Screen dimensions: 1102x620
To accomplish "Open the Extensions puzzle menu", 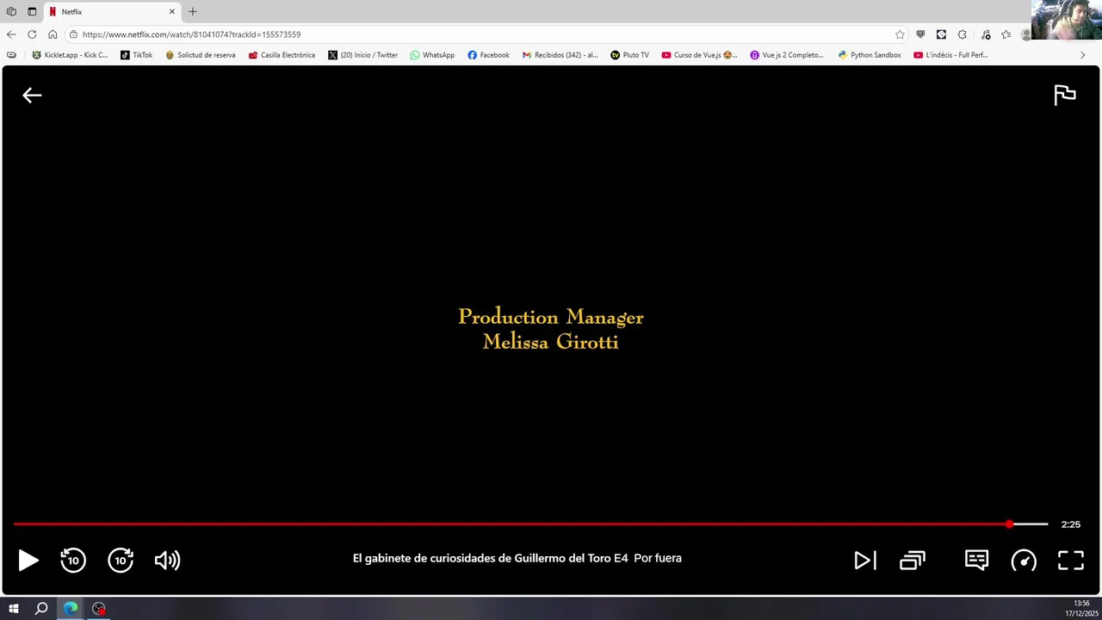I will pos(962,34).
